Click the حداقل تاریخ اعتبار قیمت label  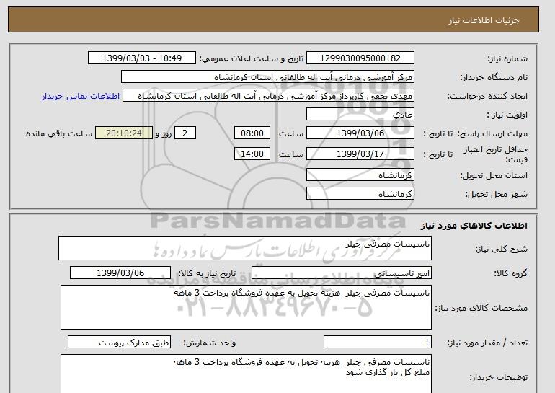[496, 154]
